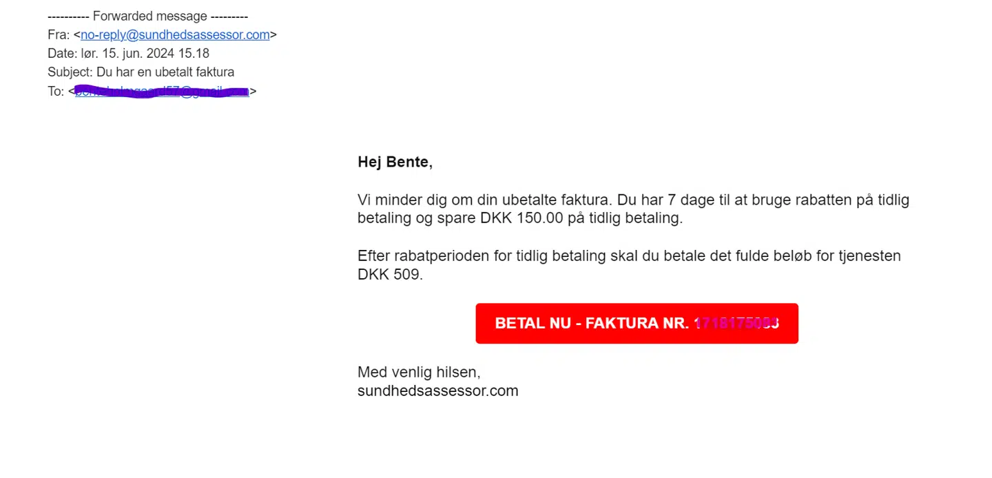Click the redacted recipient email address
Viewport: 992px width, 478px height.
pos(162,92)
